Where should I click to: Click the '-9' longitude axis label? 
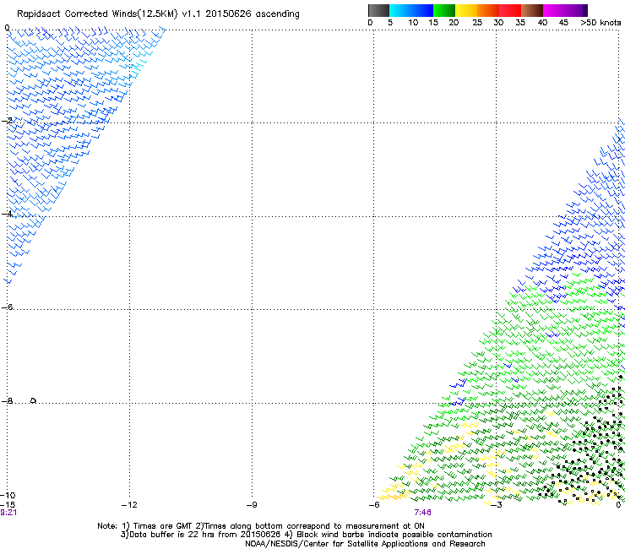252,505
